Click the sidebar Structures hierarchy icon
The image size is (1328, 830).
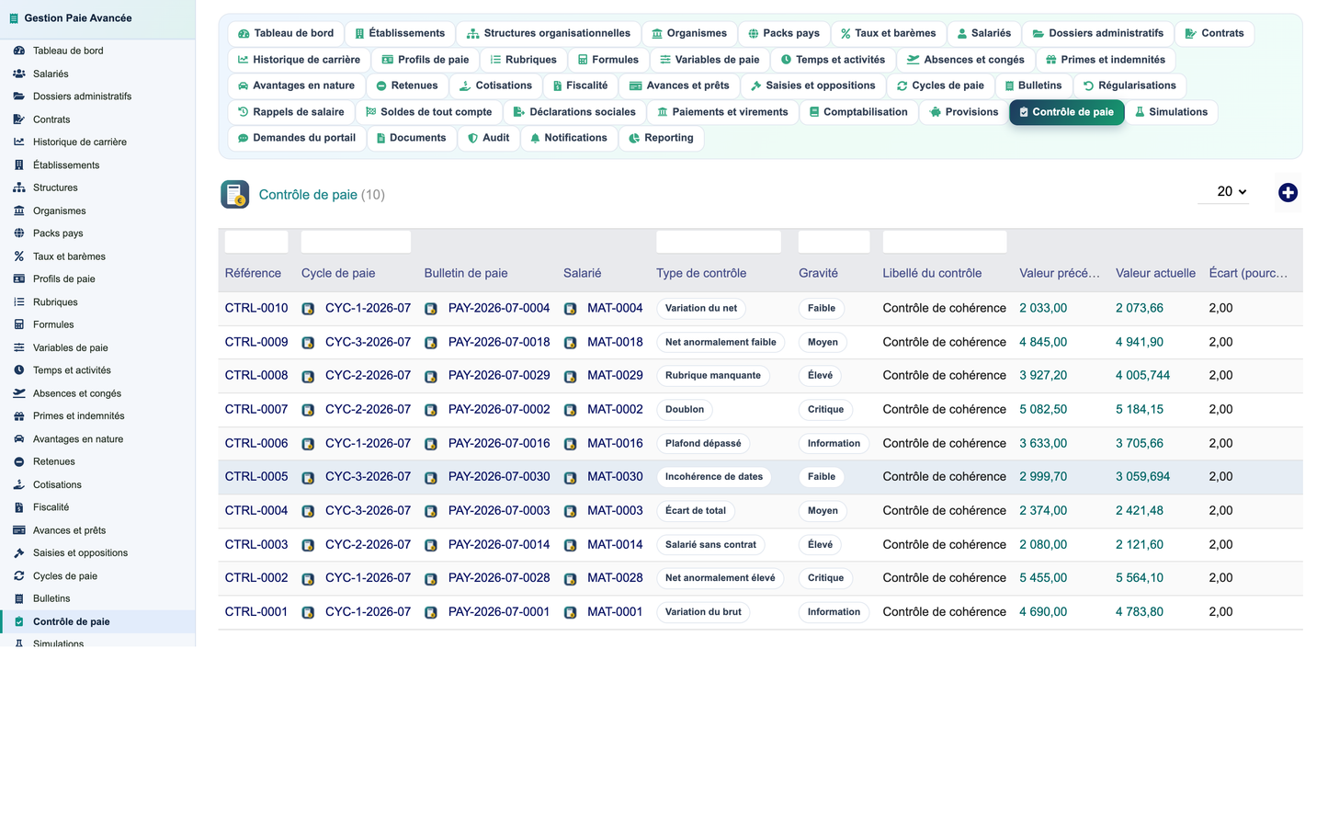(x=19, y=188)
